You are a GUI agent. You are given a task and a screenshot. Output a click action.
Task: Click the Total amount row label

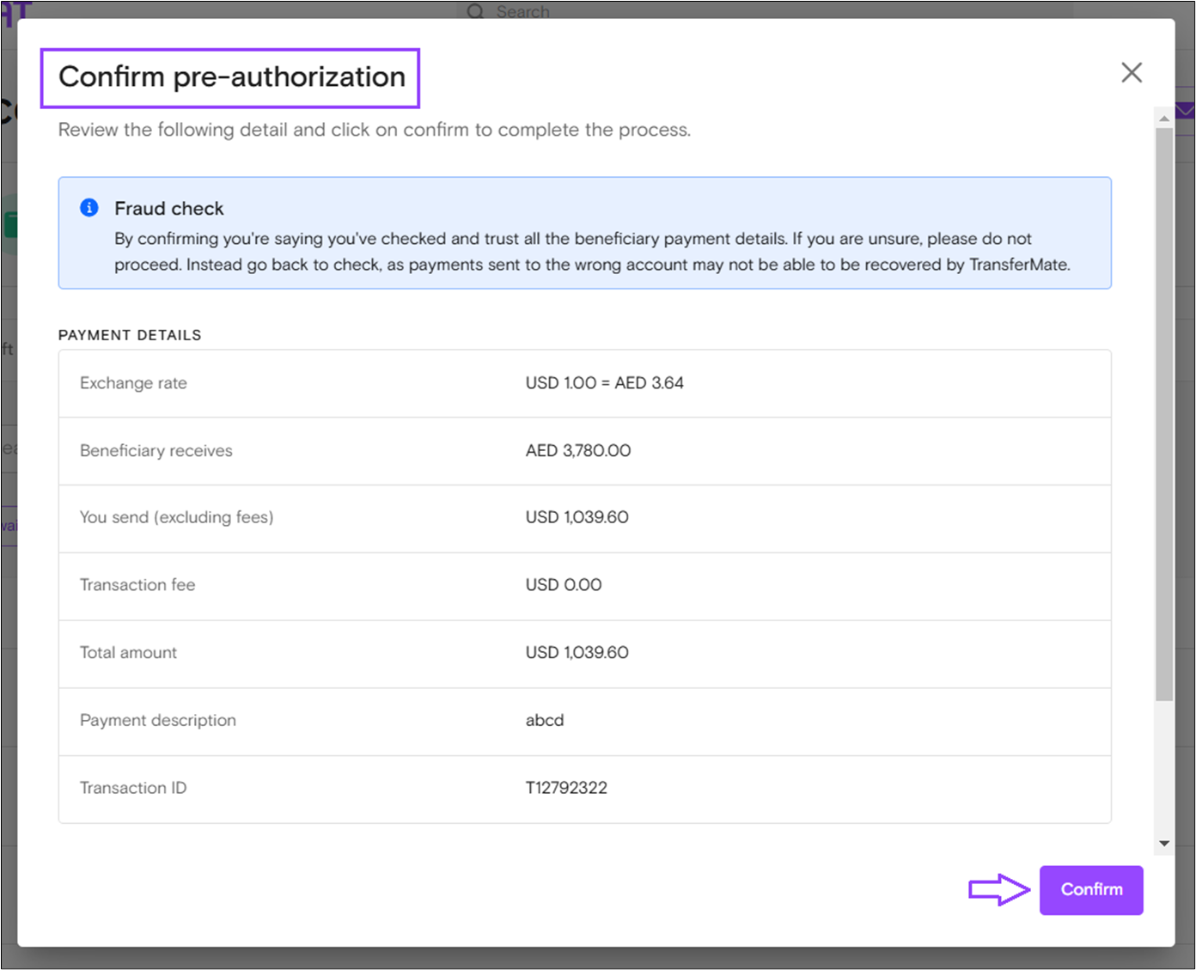coord(128,653)
